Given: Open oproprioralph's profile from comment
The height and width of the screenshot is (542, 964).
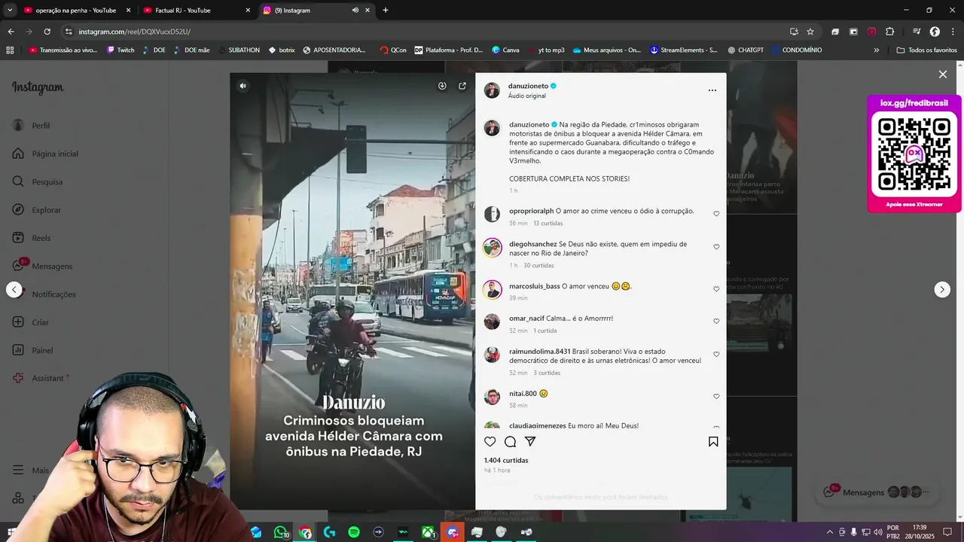Looking at the screenshot, I should tap(531, 211).
